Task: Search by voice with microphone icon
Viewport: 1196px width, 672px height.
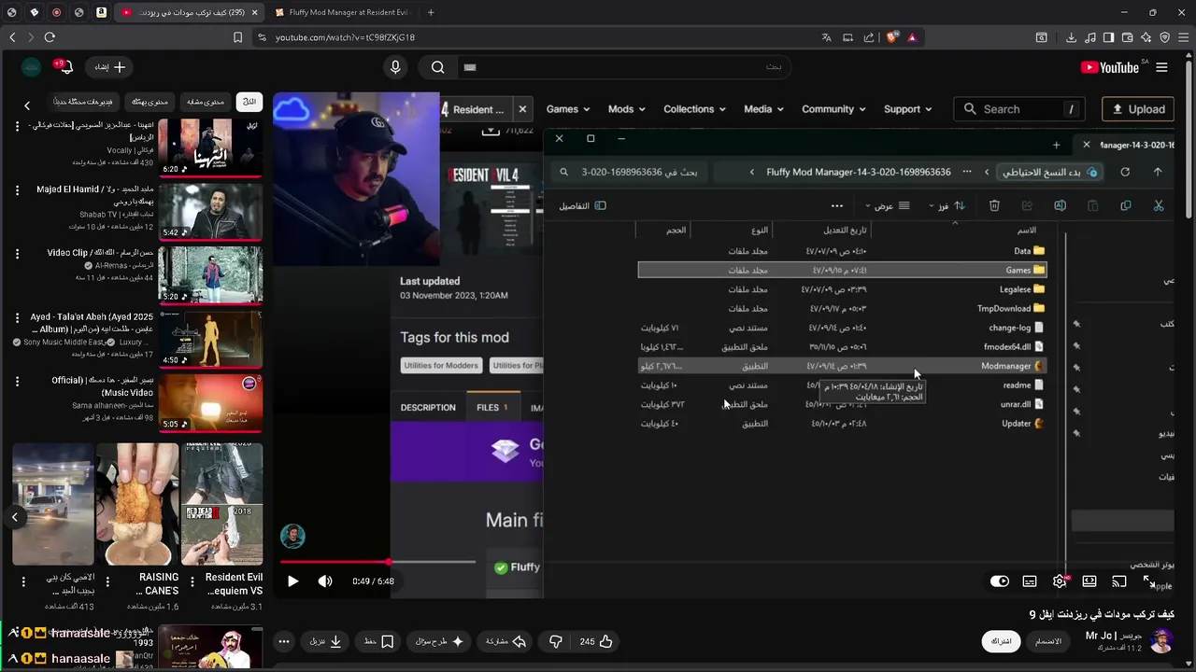Action: [395, 67]
